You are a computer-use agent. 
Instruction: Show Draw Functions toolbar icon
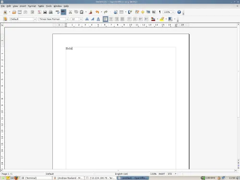130,12
